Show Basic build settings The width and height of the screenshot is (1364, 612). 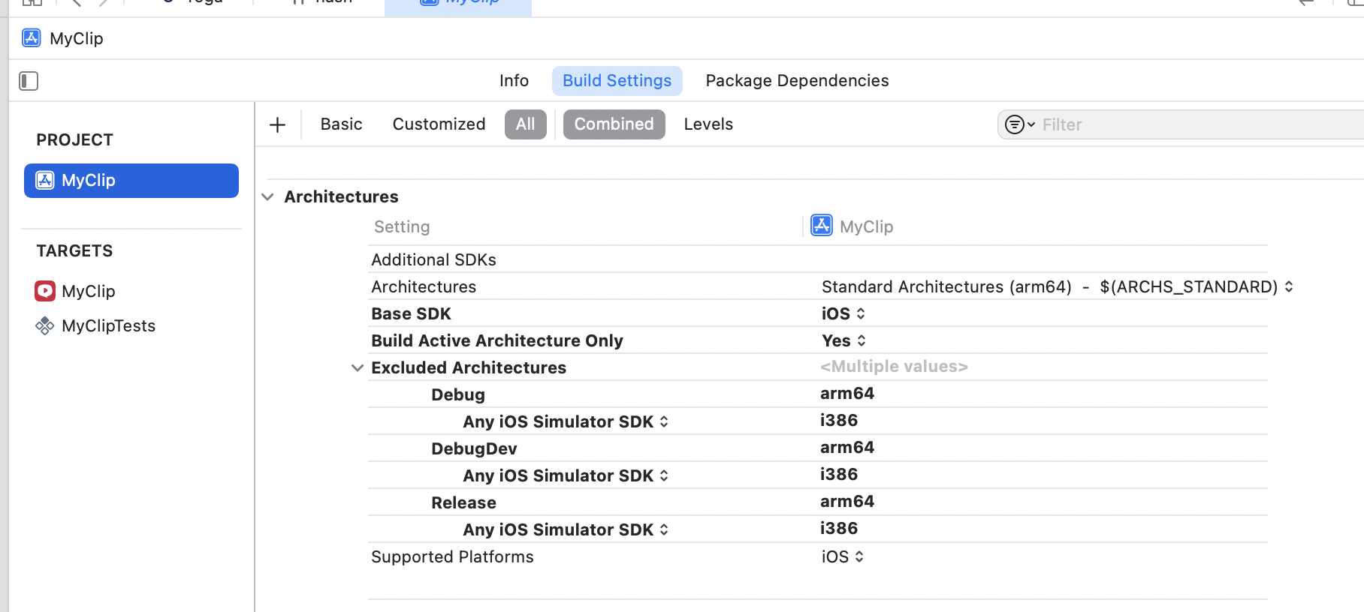(341, 124)
